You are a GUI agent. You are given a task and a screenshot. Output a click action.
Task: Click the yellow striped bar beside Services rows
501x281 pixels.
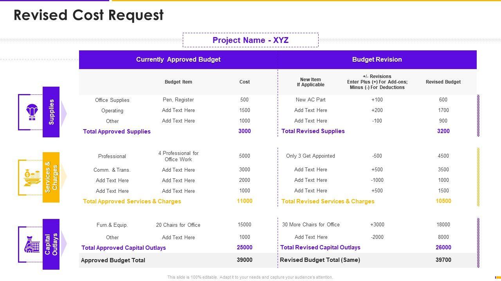(x=478, y=177)
